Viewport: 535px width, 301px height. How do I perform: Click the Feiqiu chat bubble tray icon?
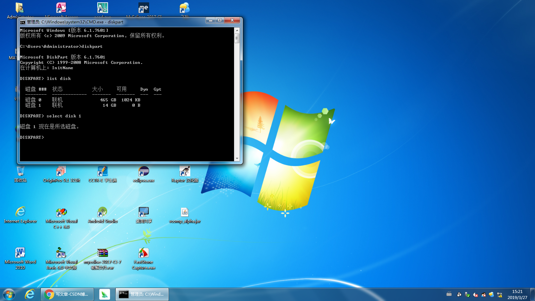click(491, 295)
